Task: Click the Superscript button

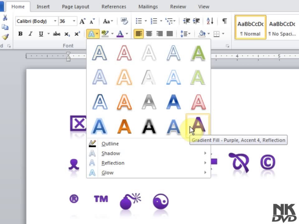Action: [x=77, y=34]
